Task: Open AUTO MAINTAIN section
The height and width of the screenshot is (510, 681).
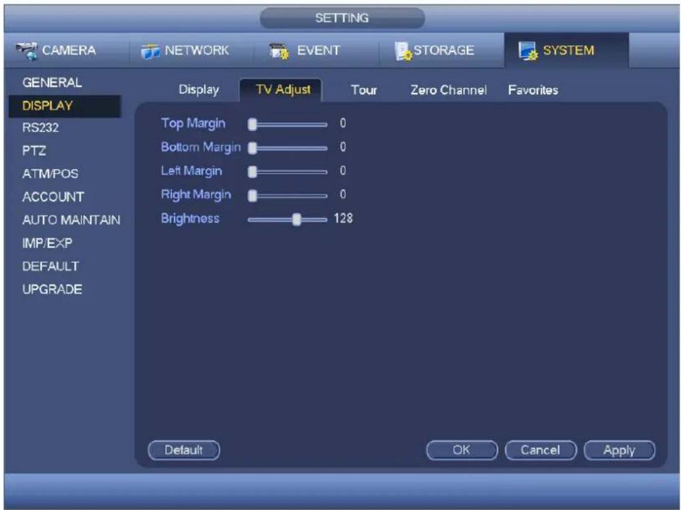Action: pyautogui.click(x=72, y=220)
